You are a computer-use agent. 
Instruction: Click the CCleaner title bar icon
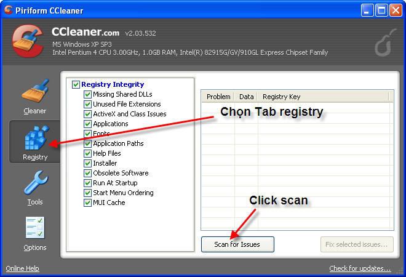point(8,10)
